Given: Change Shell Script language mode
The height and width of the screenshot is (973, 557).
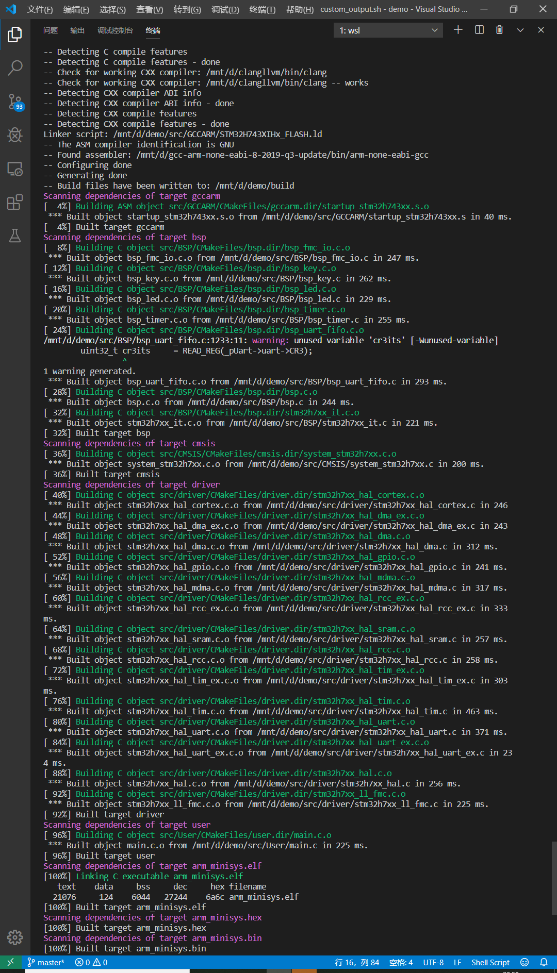Looking at the screenshot, I should click(x=490, y=962).
